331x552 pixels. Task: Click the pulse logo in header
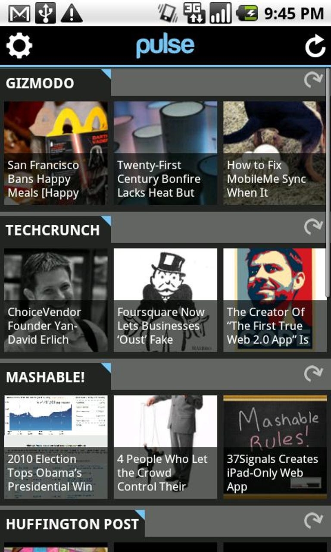pyautogui.click(x=165, y=46)
